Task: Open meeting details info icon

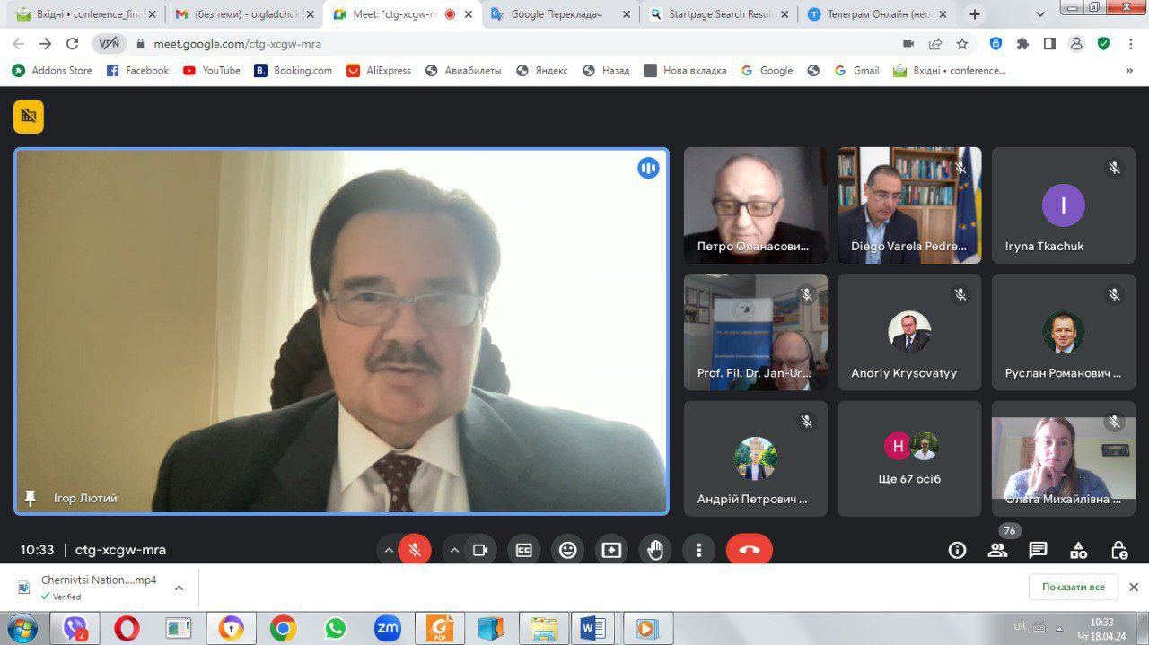Action: 957,550
